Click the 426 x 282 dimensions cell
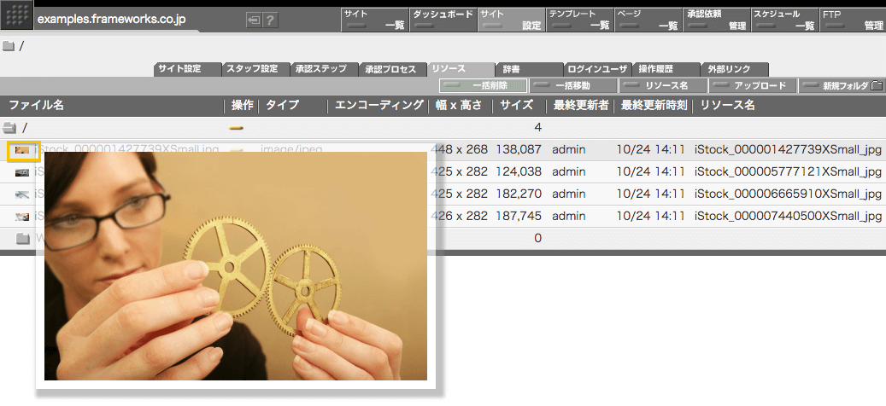 [x=459, y=216]
